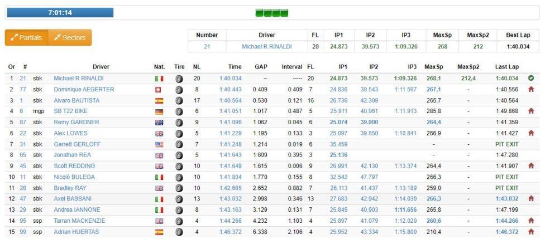The width and height of the screenshot is (545, 244).
Task: Click bike number 95 link
Action: (23, 221)
